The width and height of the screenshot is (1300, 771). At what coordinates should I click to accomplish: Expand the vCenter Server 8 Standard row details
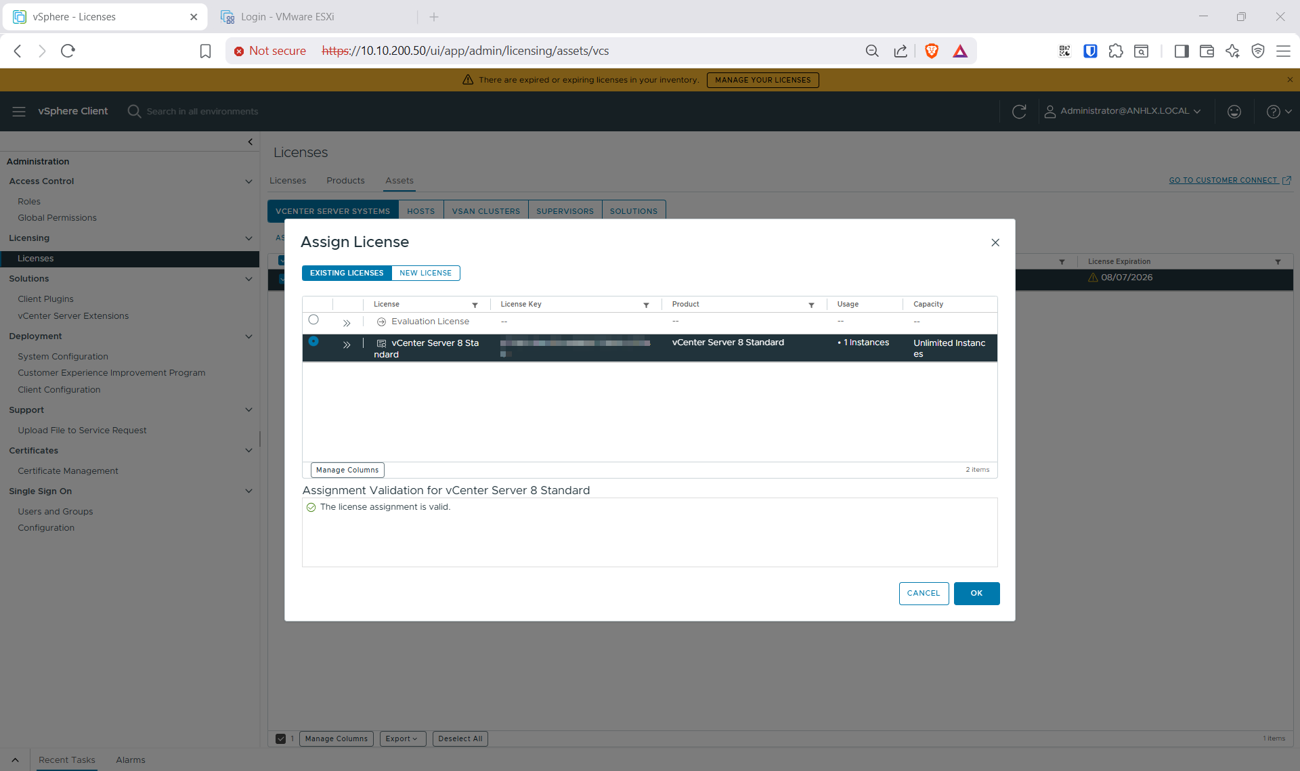click(x=347, y=345)
